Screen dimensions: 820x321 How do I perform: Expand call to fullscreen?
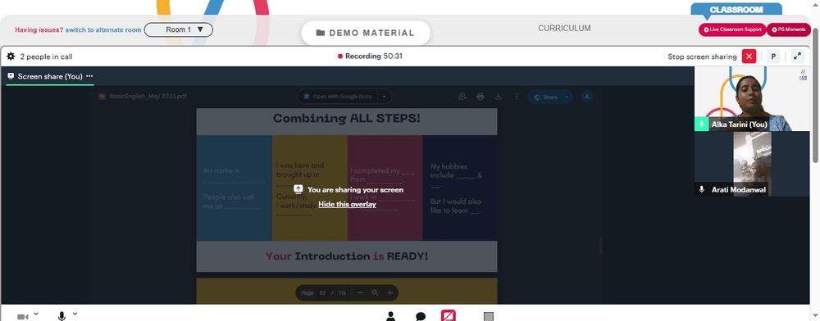pyautogui.click(x=798, y=57)
